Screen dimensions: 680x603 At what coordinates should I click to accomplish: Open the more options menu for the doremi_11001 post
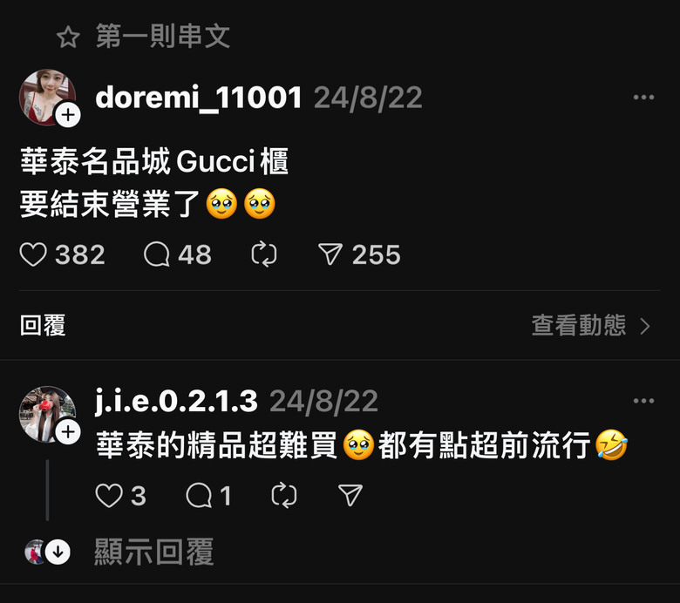[643, 97]
